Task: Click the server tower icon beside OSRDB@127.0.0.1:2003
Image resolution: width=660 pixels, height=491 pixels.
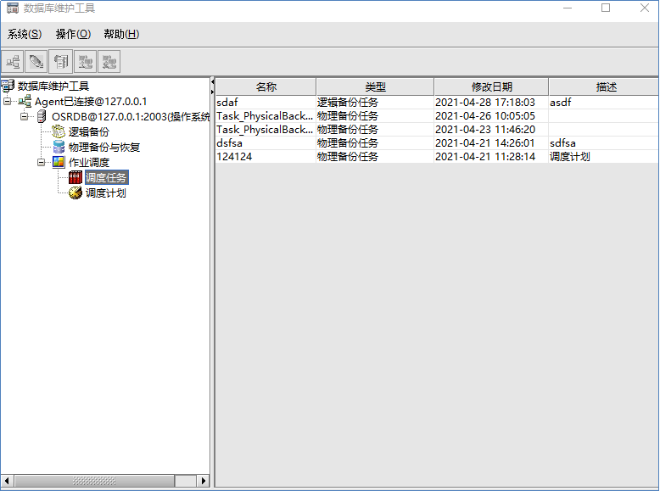Action: [x=42, y=116]
